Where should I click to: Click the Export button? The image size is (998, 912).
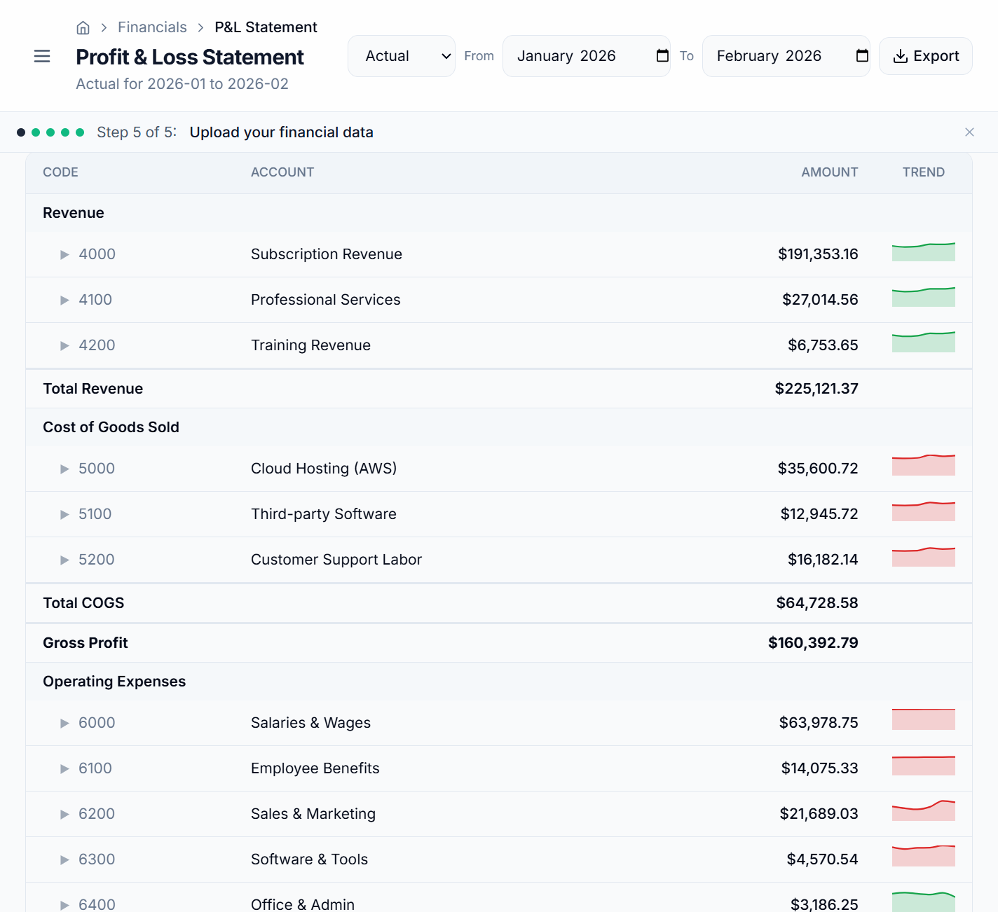tap(926, 55)
